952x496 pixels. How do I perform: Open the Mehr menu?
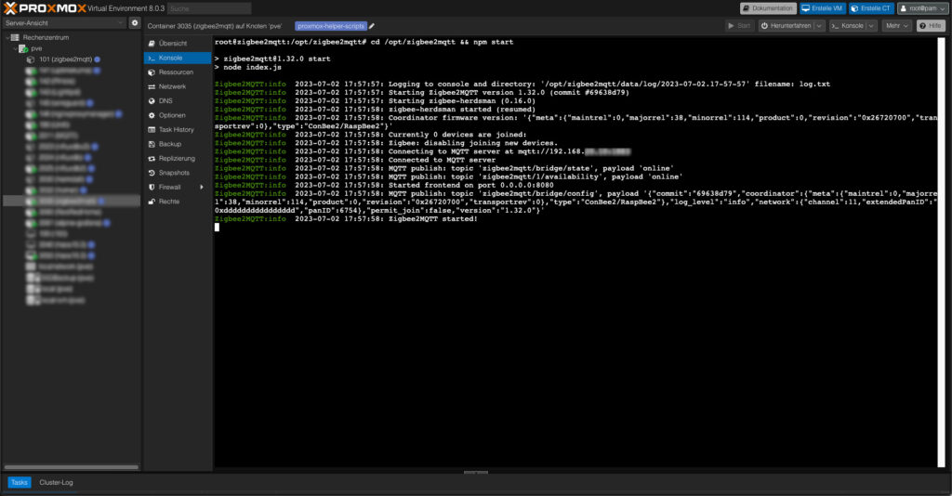point(896,25)
